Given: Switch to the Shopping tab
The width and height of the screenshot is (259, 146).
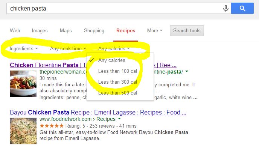Looking at the screenshot, I should coord(94,30).
